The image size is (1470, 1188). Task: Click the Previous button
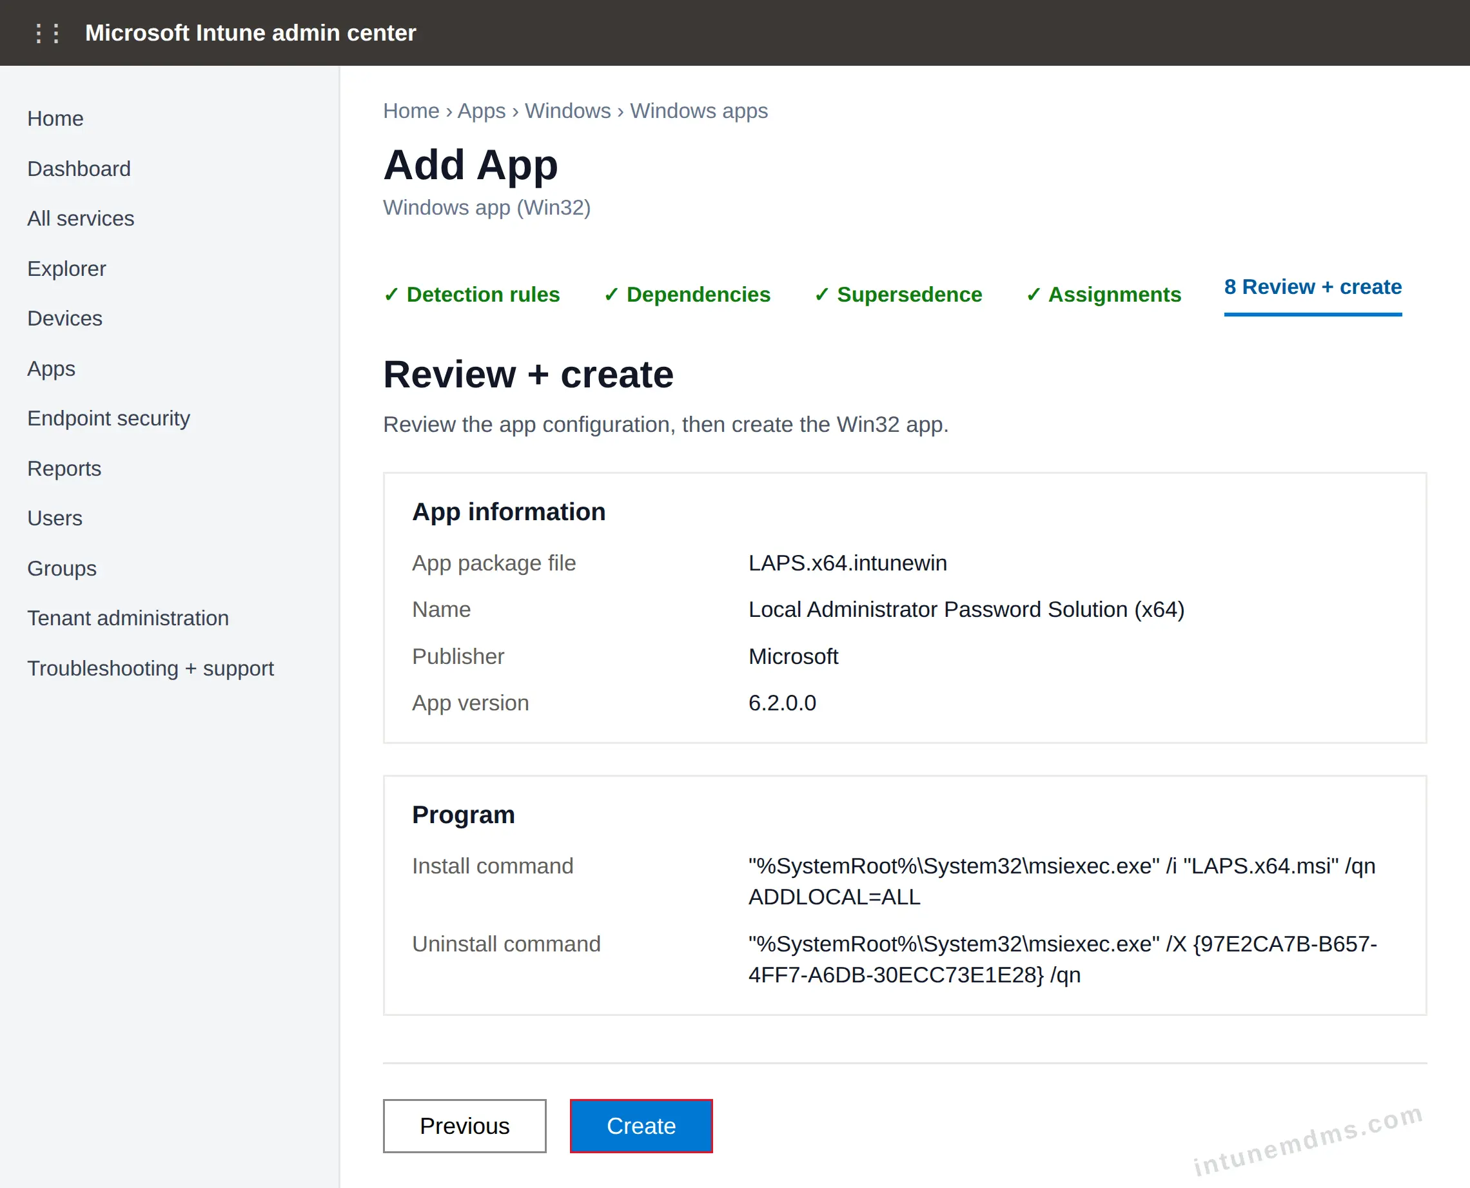(x=465, y=1125)
